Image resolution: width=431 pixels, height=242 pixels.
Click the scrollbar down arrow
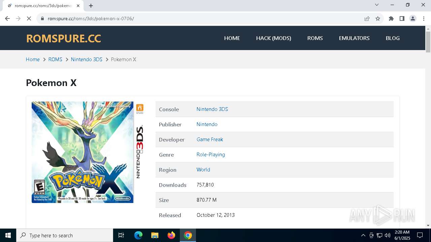pos(428,226)
